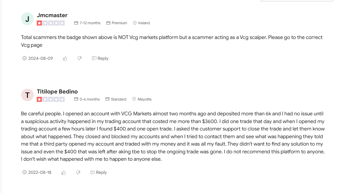Image resolution: width=340 pixels, height=193 pixels.
Task: Click Titilope Bedino's one-star rating
Action: tap(51, 99)
